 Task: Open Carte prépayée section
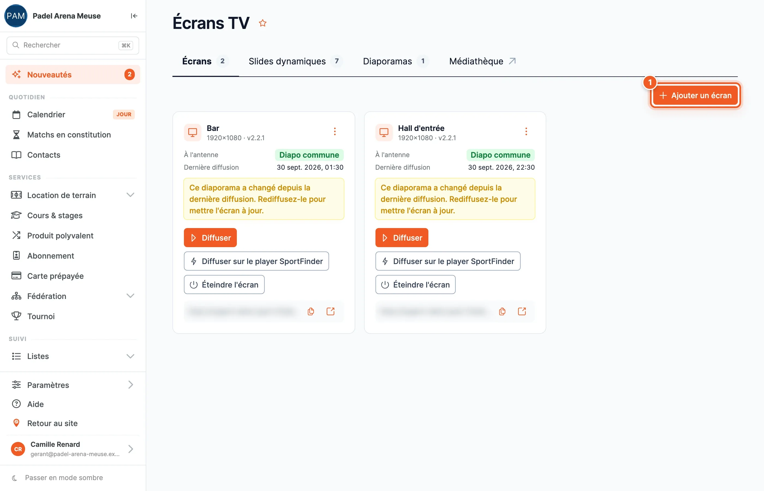coord(73,276)
